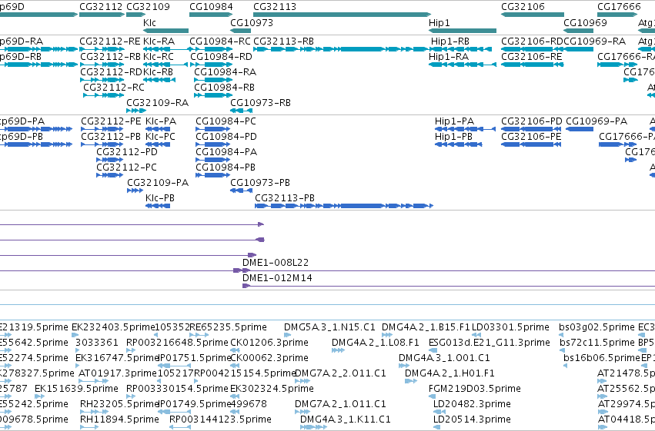655x431 pixels.
Task: Click transcript CG32109-RA
Action: pyautogui.click(x=136, y=111)
